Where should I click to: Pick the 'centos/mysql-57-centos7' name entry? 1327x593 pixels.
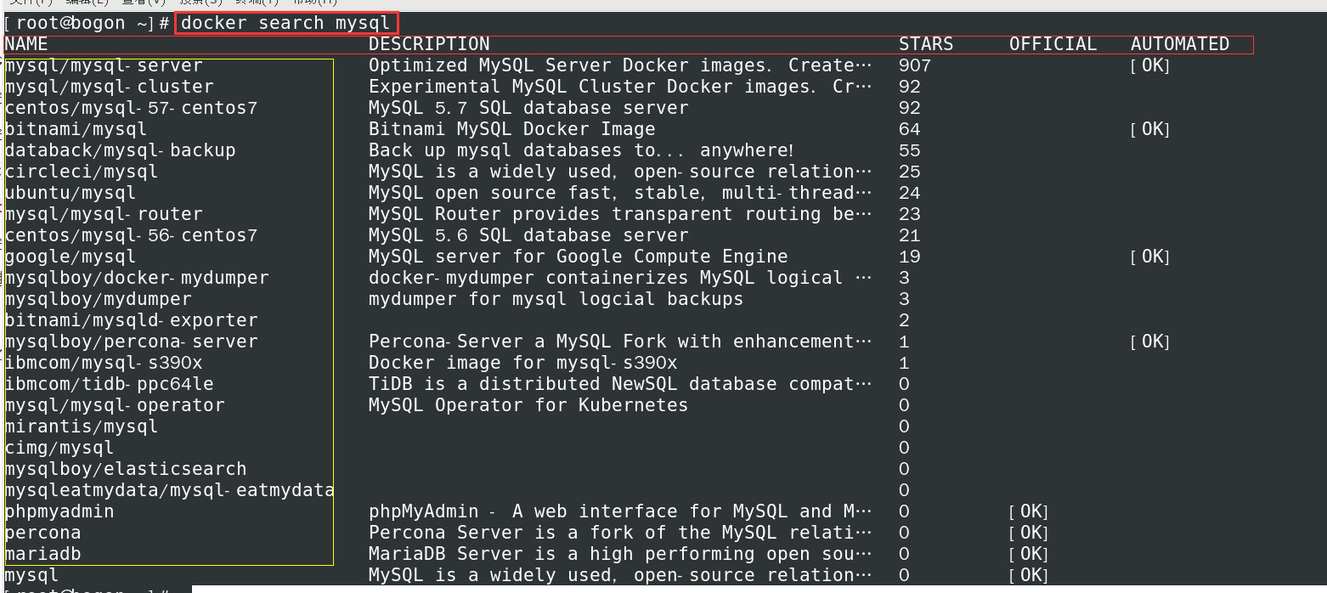(131, 108)
